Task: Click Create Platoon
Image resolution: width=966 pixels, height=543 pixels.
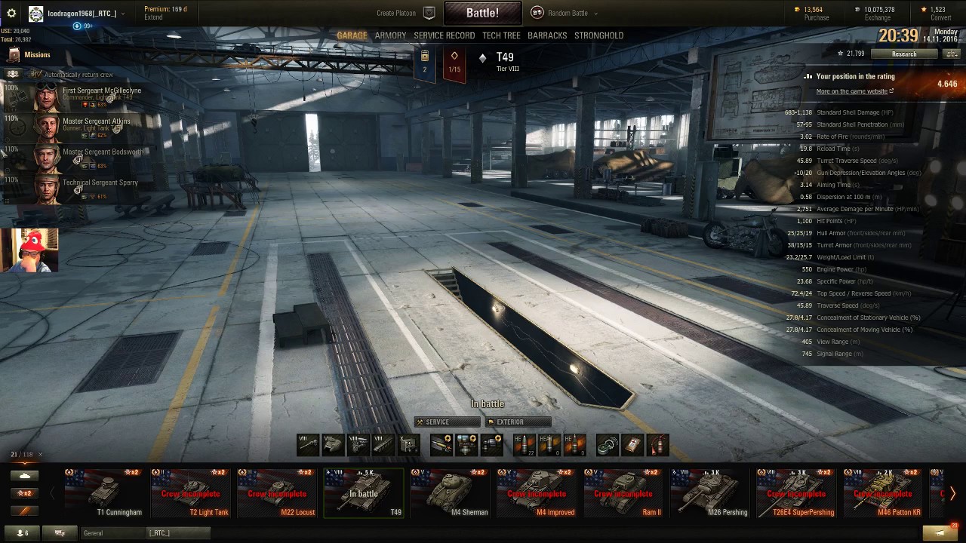Action: (x=396, y=13)
